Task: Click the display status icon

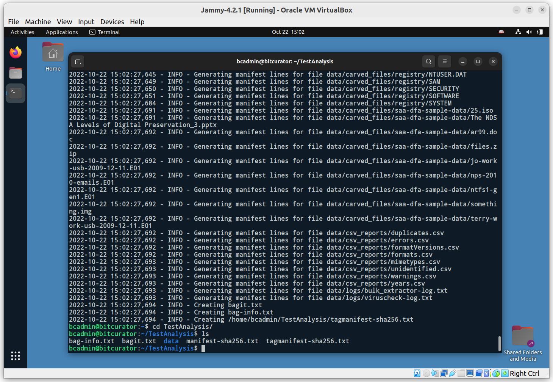Action: coord(470,373)
